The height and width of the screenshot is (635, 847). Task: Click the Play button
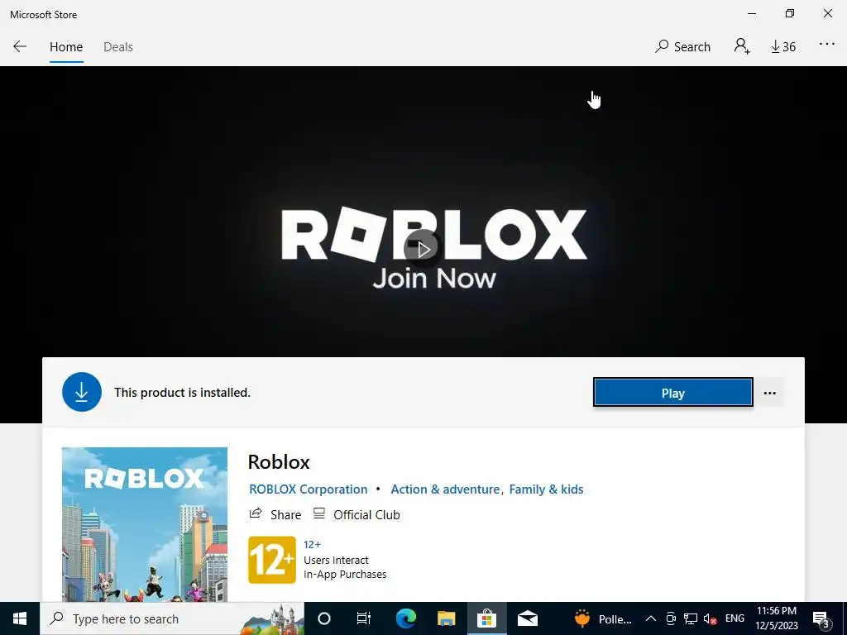672,393
